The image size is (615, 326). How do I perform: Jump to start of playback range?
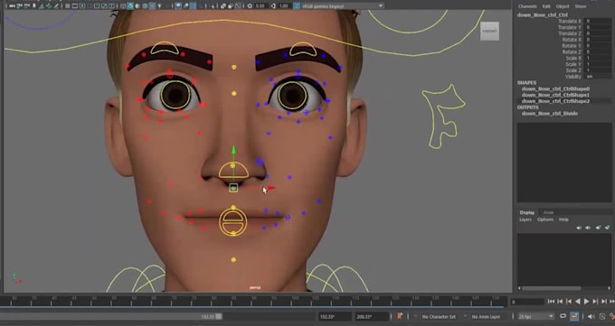(551, 302)
